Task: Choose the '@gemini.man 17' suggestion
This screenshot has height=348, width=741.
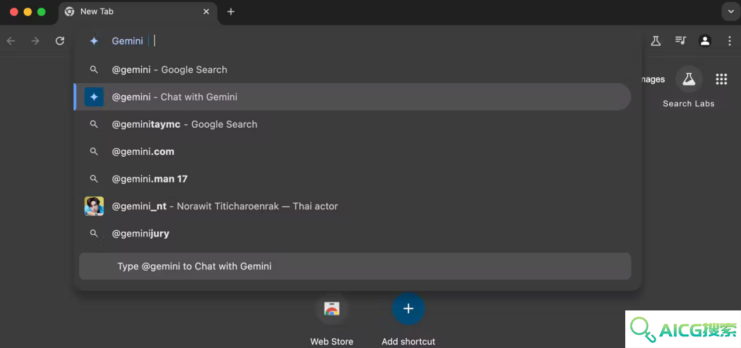Action: click(352, 179)
